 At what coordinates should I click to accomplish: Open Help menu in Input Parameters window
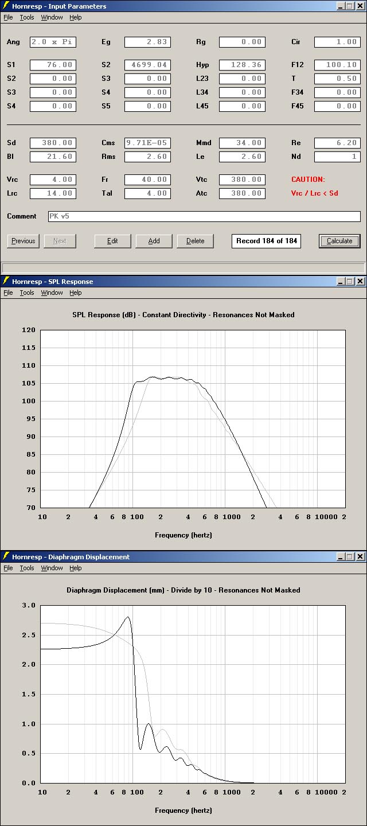coord(76,17)
